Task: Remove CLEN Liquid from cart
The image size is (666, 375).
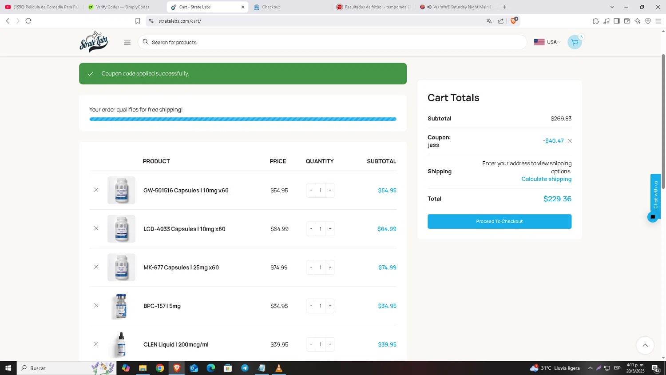Action: pos(96,344)
